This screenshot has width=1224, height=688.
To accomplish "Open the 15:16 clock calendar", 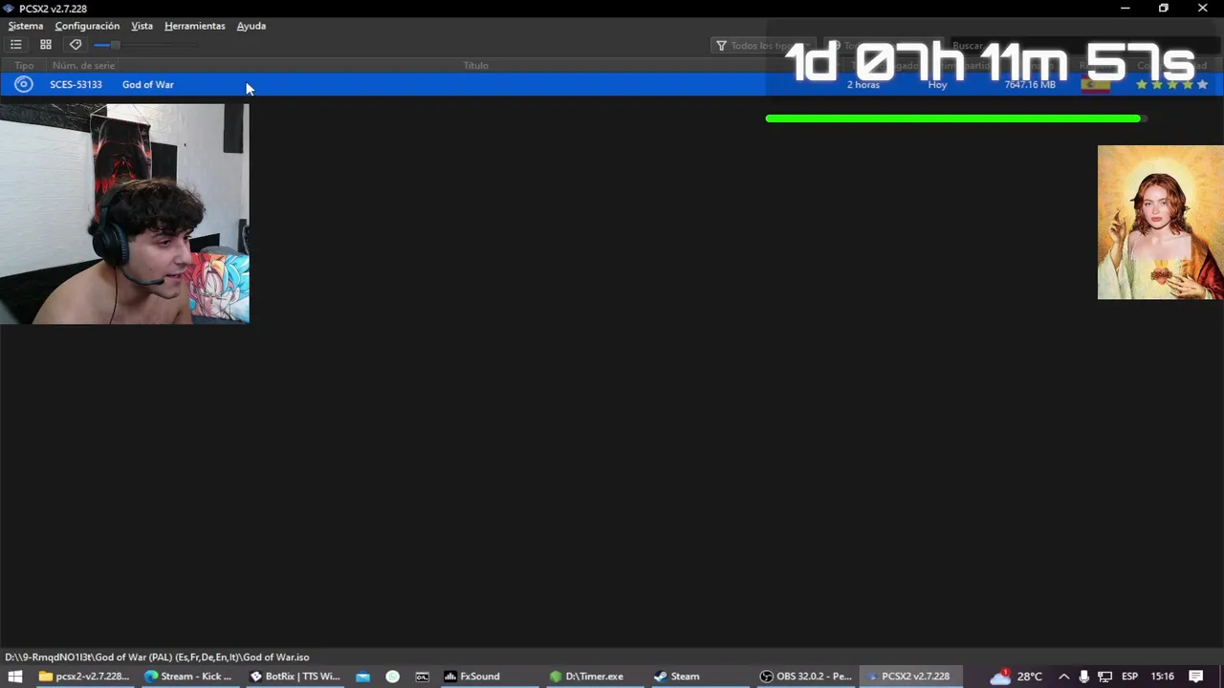I will pos(1163,677).
